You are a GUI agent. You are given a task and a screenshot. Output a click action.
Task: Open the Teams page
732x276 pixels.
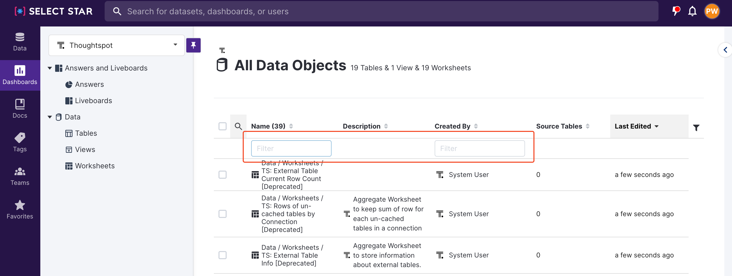[20, 176]
